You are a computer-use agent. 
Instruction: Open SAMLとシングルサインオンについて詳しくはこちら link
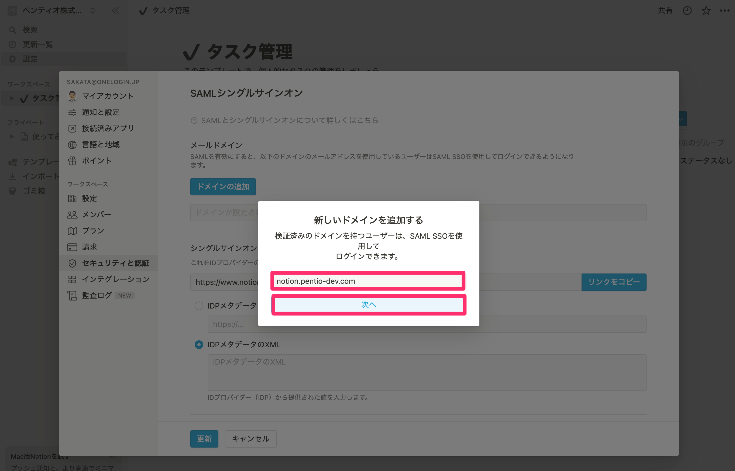pos(290,120)
